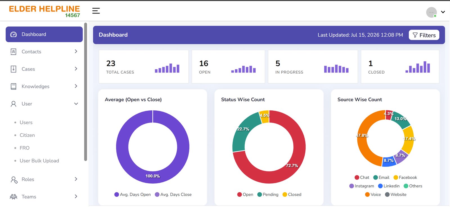Screen dimensions: 450x207
Task: Click the Dashboard gauge icon
Action: pos(13,34)
